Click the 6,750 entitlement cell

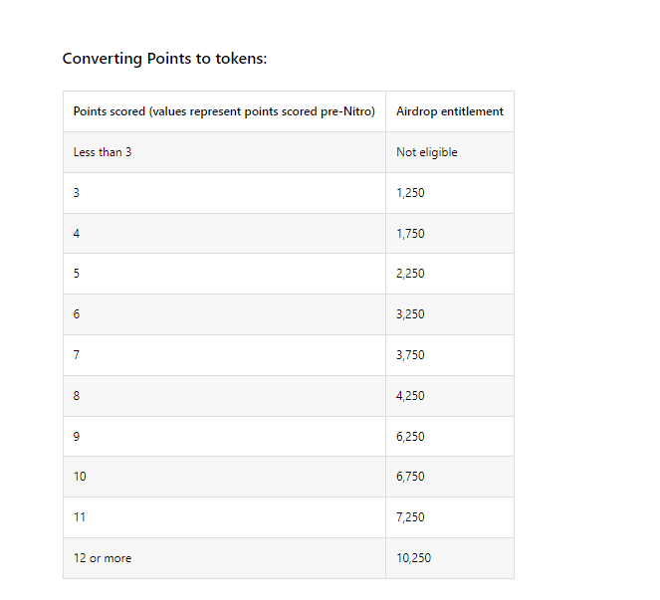tap(450, 477)
